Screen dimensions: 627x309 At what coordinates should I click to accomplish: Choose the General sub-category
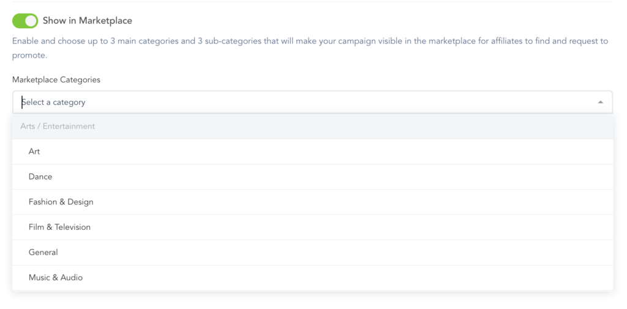pos(43,252)
